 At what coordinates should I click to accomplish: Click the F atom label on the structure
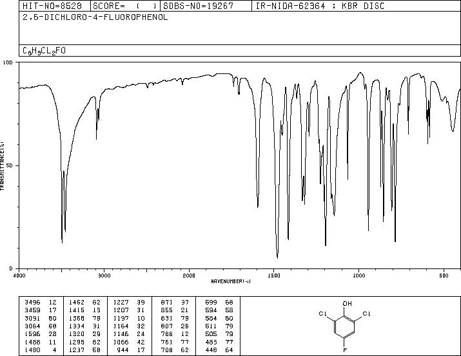[x=345, y=350]
